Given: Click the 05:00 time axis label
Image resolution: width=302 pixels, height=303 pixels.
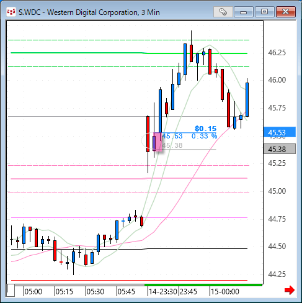Looking at the screenshot, I should (33, 292).
